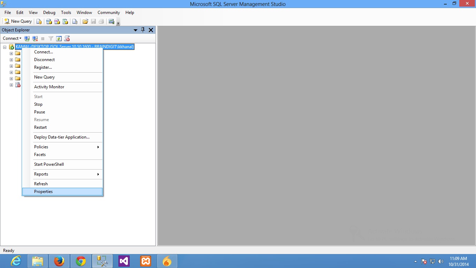
Task: Choose Register... in the context menu
Action: pyautogui.click(x=62, y=67)
